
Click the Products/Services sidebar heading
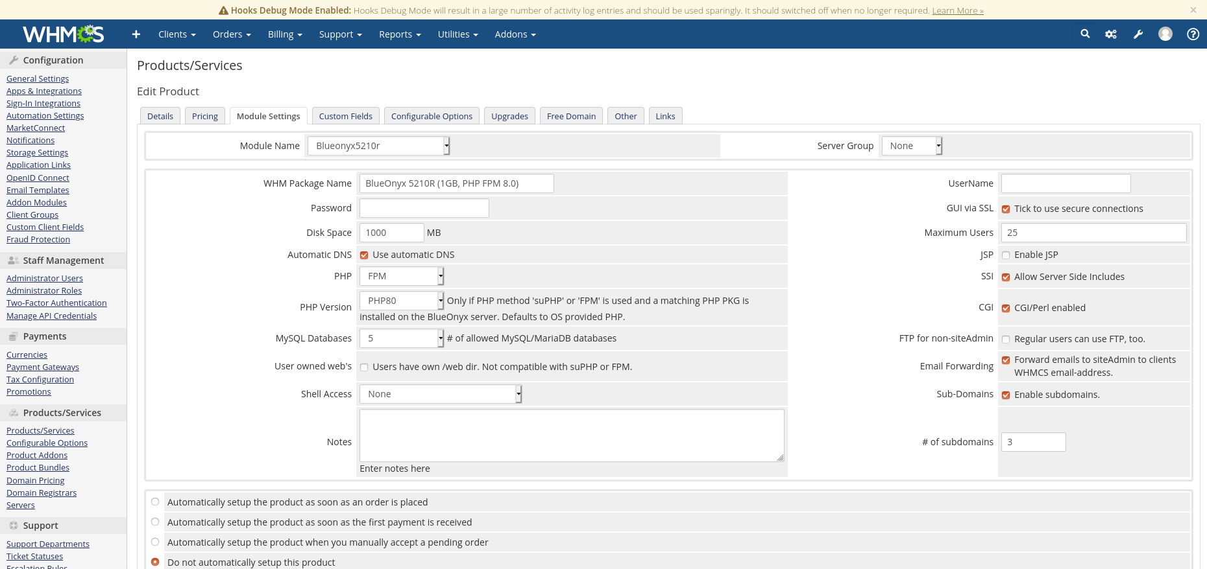pyautogui.click(x=63, y=413)
